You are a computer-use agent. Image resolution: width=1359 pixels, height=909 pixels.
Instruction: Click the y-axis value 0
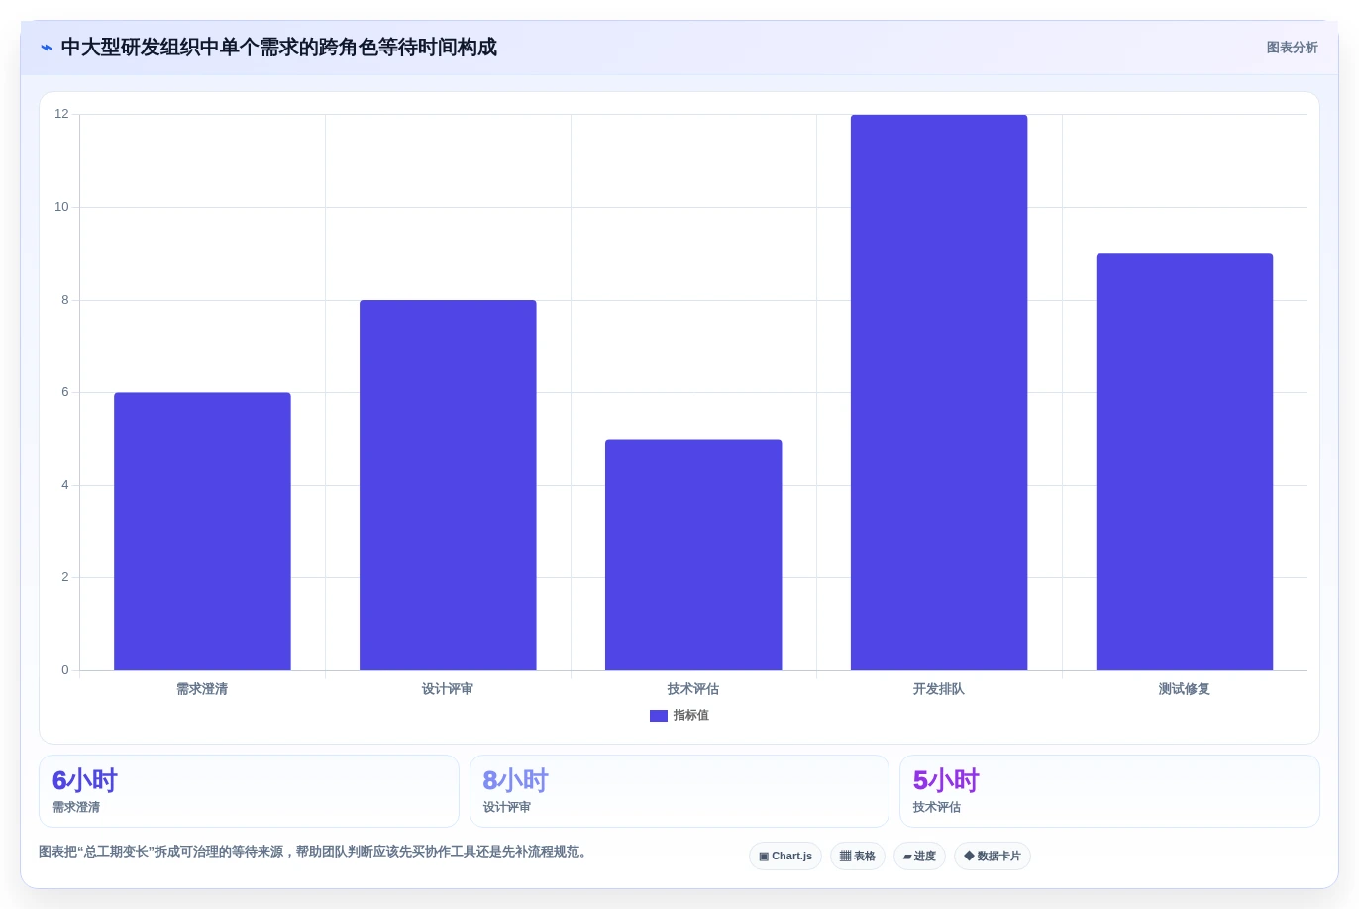pyautogui.click(x=65, y=670)
